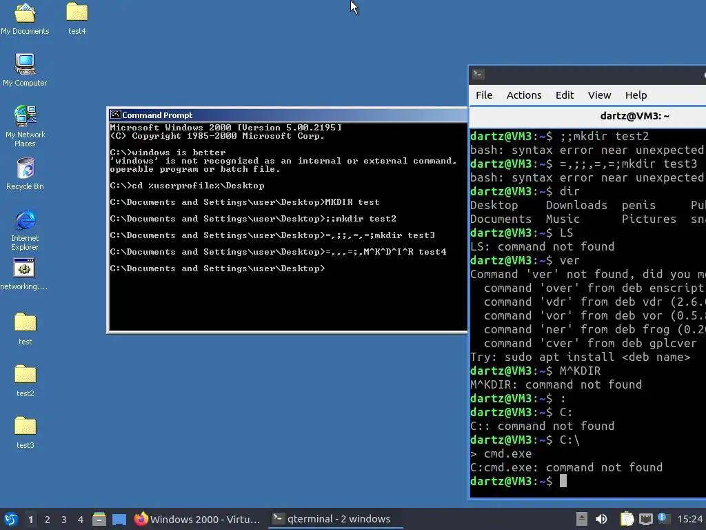
Task: Click the 'Music' entry in dir output
Action: pyautogui.click(x=563, y=219)
